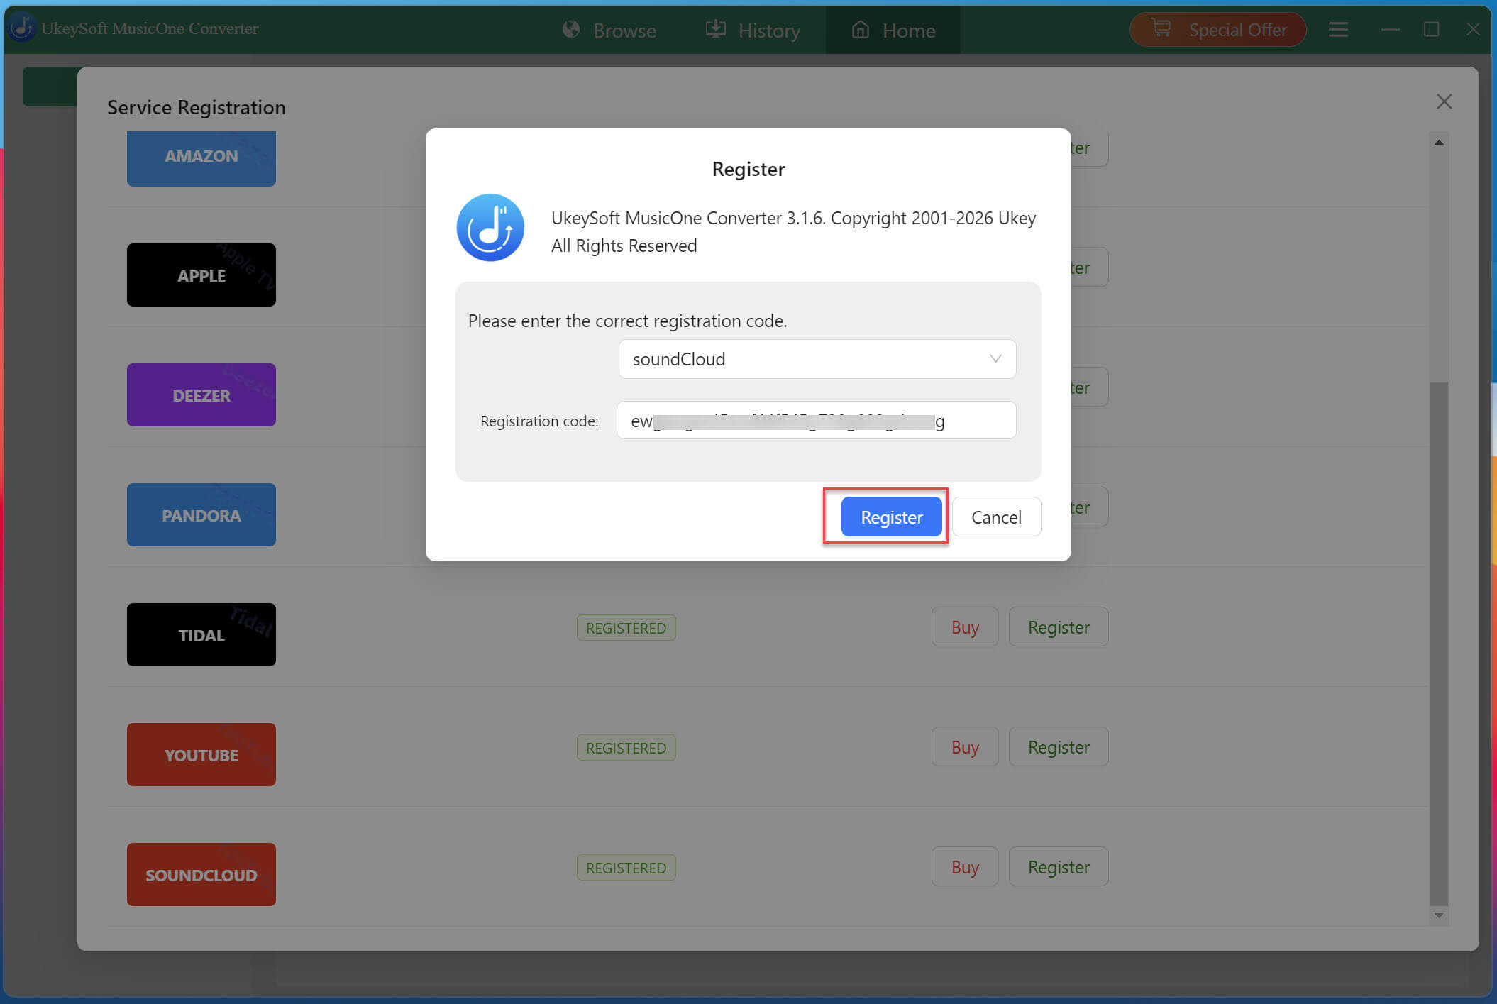Click the REGISTERED badge in the SOUNDCLOUD row
1497x1004 pixels.
tap(626, 868)
